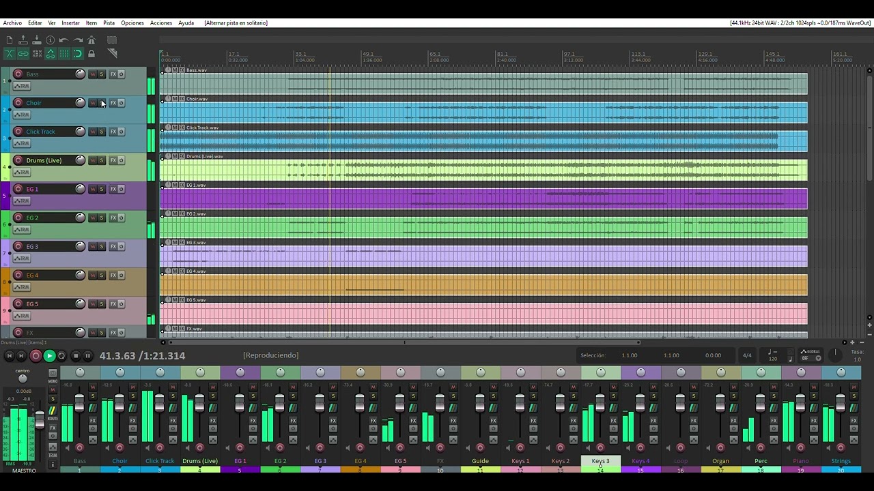This screenshot has width=874, height=491.
Task: Toggle repeat loop in the transport
Action: [61, 356]
